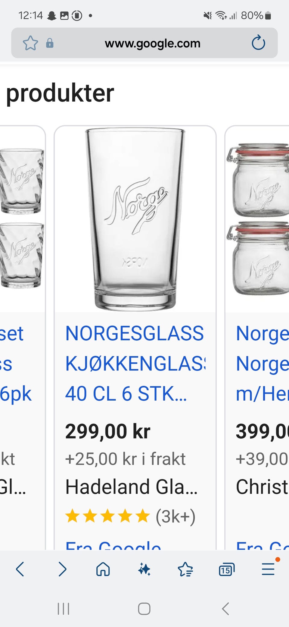Tap the Norge jars with red seals image
The image size is (289, 627).
point(258,219)
